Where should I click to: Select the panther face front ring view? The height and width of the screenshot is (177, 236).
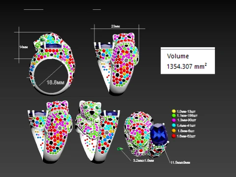(x=97, y=132)
